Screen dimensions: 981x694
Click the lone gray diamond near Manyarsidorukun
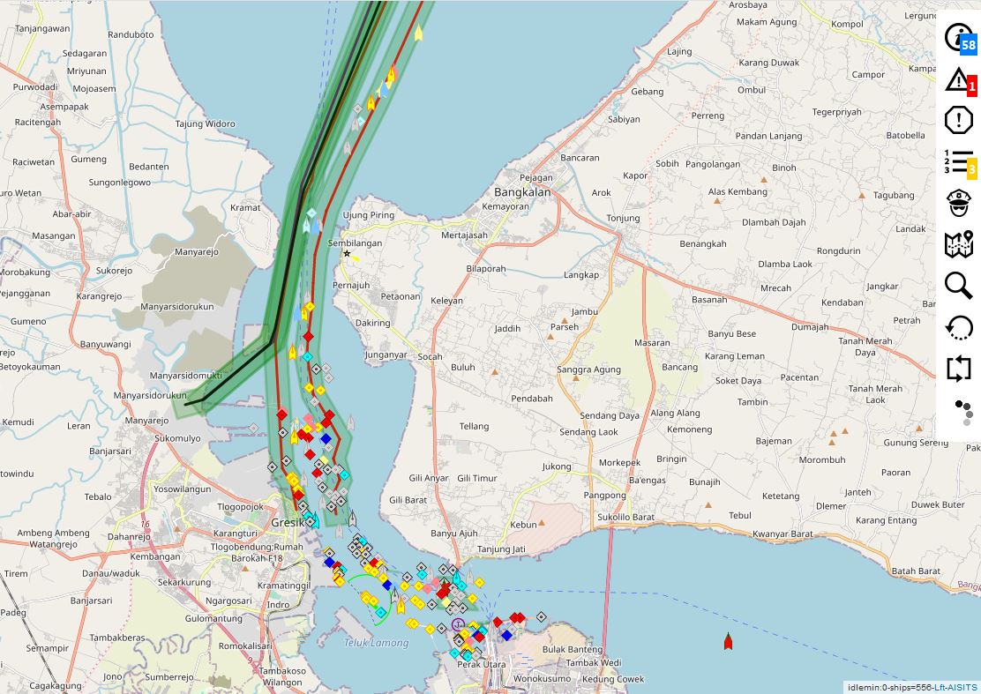[253, 429]
